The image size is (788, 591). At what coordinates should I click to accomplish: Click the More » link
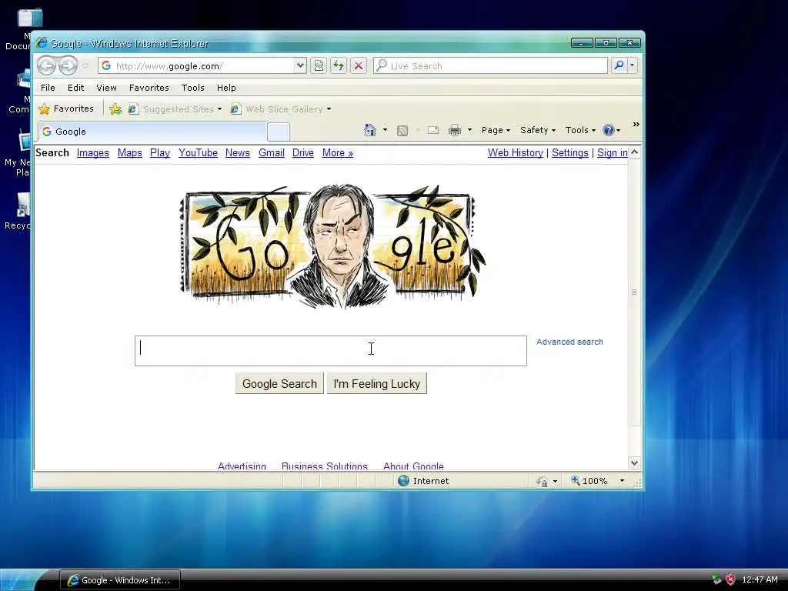click(x=338, y=153)
